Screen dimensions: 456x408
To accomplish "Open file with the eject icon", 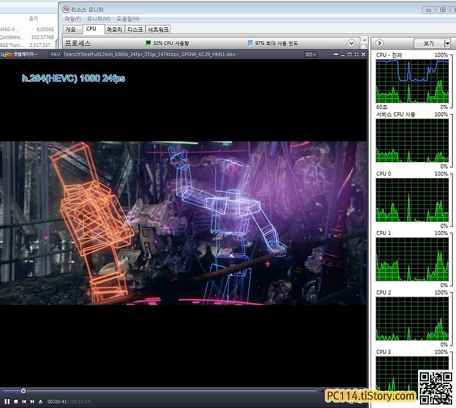I will [41, 402].
